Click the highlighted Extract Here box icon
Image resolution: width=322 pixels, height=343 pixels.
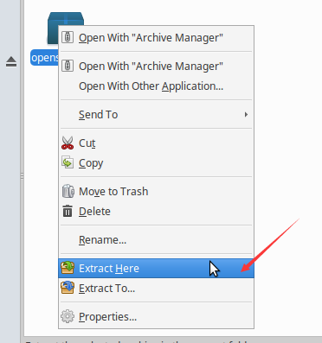(x=68, y=268)
